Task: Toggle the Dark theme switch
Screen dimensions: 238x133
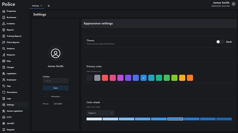Action: pyautogui.click(x=220, y=42)
